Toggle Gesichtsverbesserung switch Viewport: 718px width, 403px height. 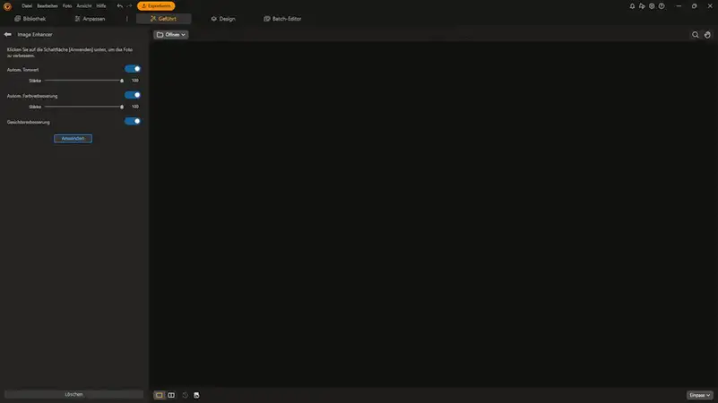pyautogui.click(x=133, y=121)
